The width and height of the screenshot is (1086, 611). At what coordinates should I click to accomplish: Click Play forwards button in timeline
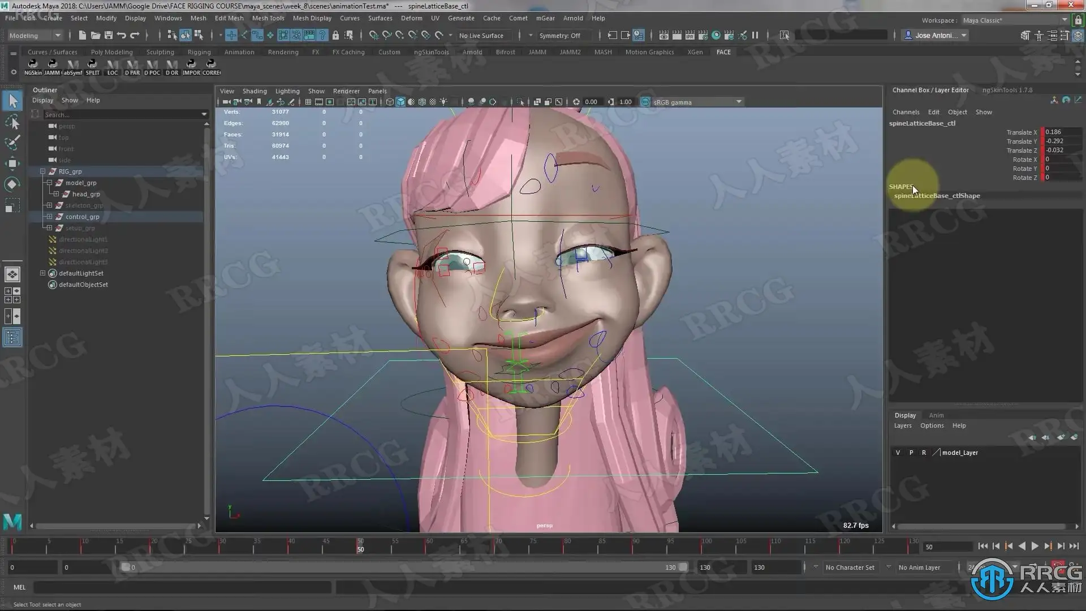pos(1035,546)
